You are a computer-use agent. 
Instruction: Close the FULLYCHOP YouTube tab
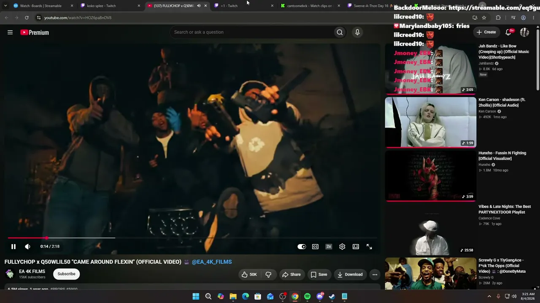coord(205,6)
